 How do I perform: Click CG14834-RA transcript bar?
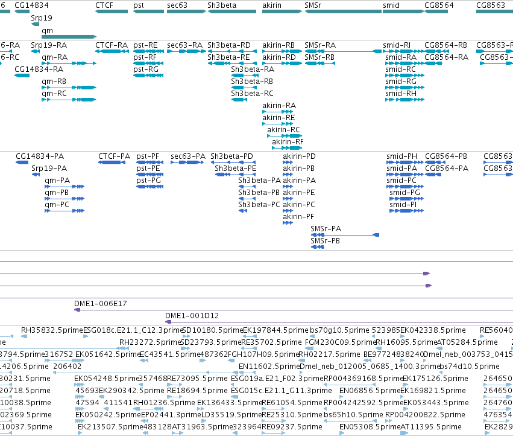click(22, 75)
